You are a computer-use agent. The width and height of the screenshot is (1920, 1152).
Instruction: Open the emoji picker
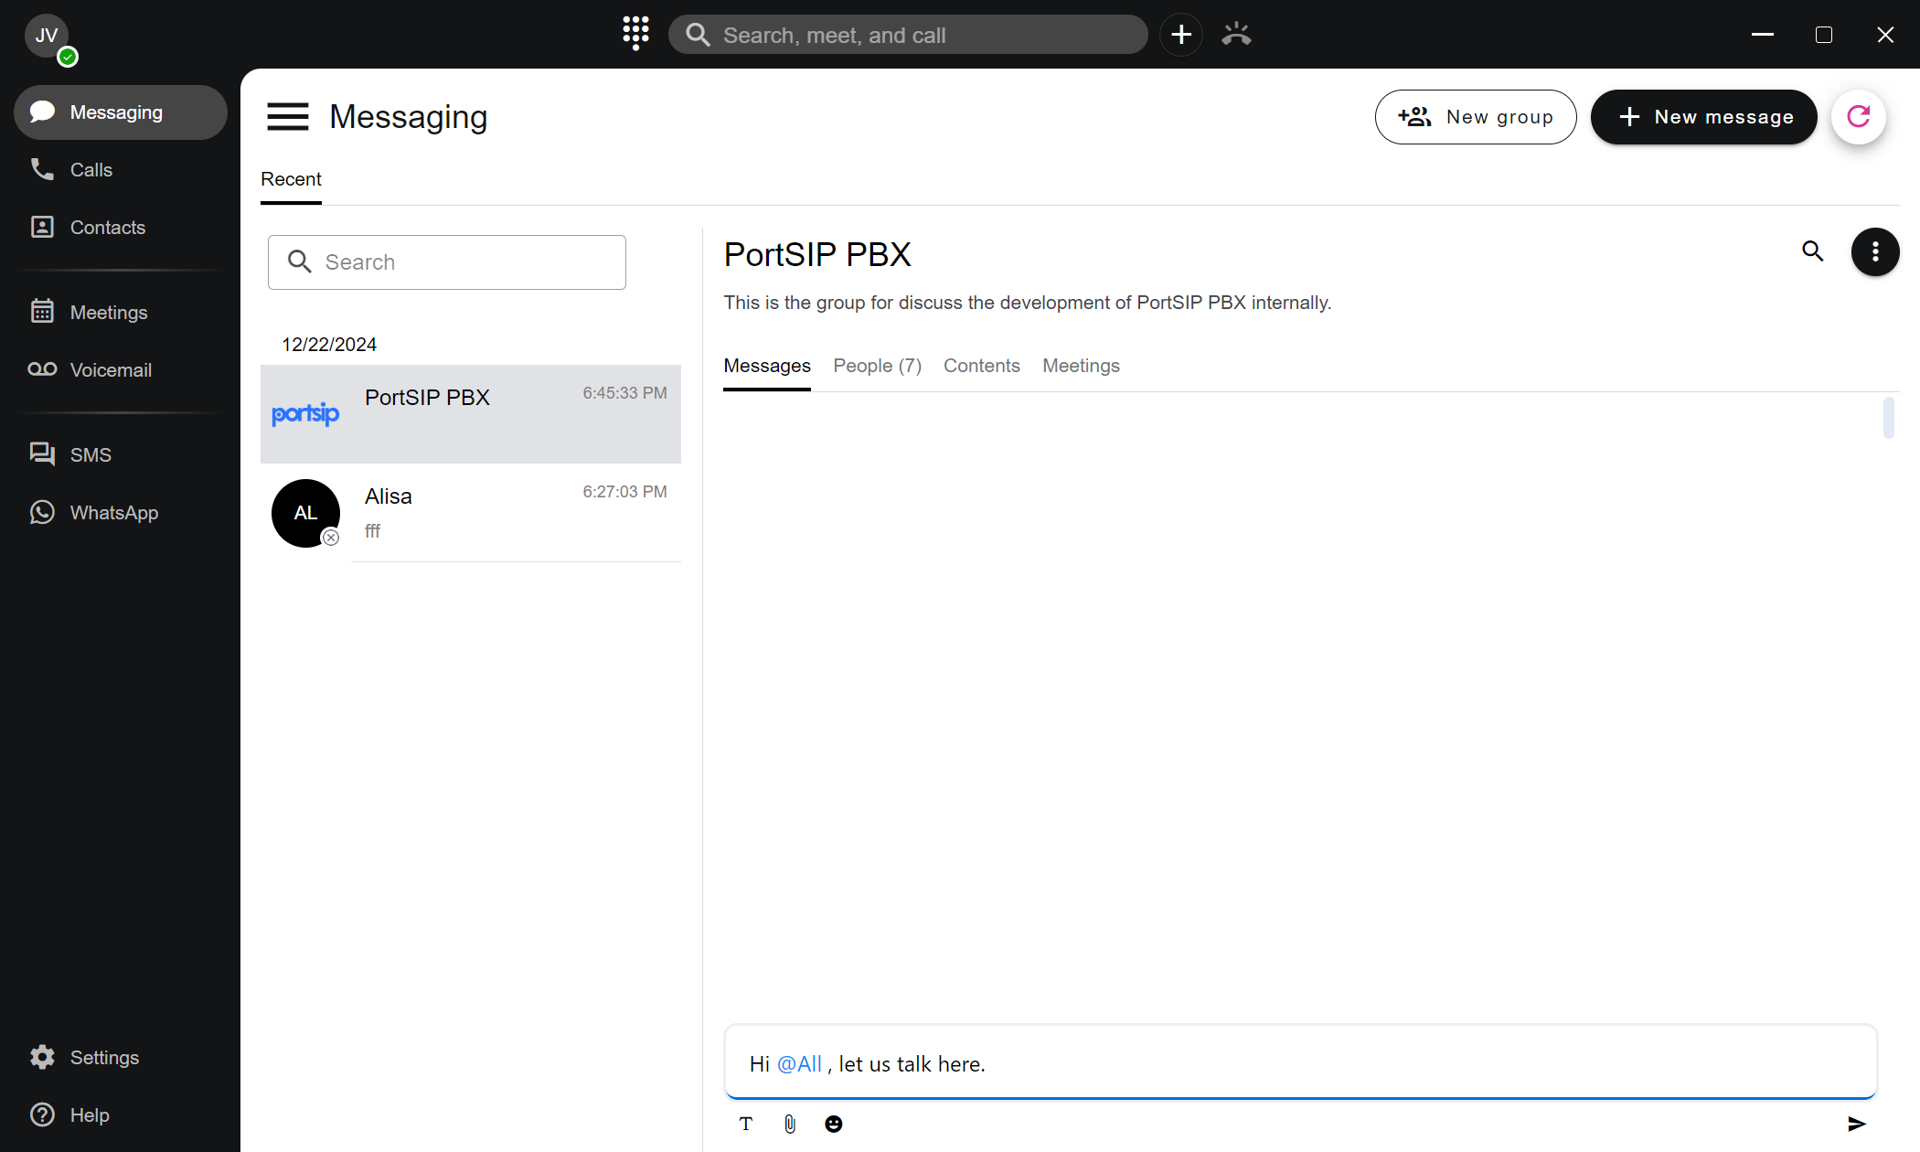coord(833,1124)
